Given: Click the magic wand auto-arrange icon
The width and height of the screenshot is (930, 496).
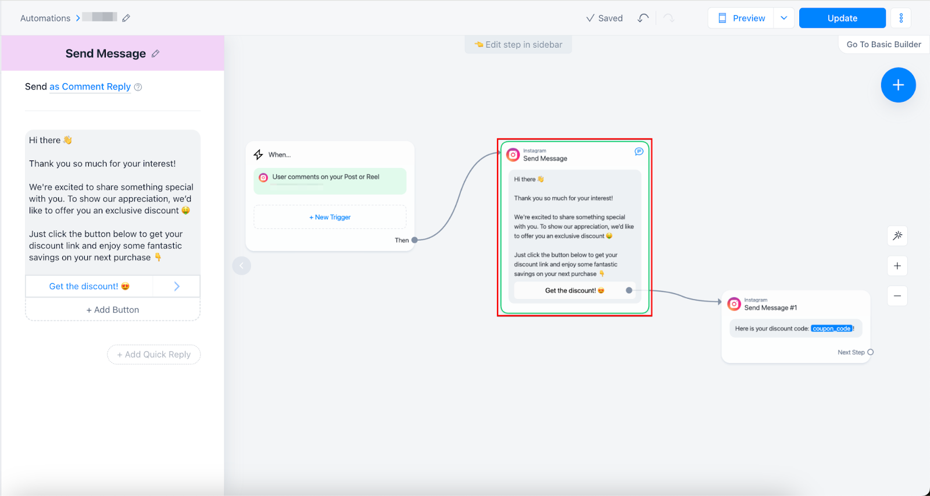Looking at the screenshot, I should tap(897, 235).
